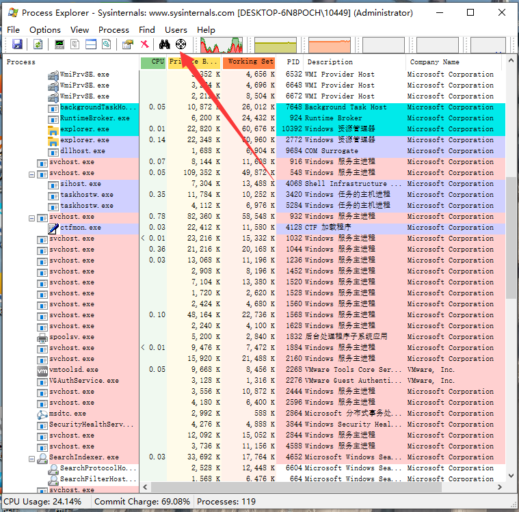
Task: Select the taskhostw.exe row with PID 3420
Action: click(254, 195)
